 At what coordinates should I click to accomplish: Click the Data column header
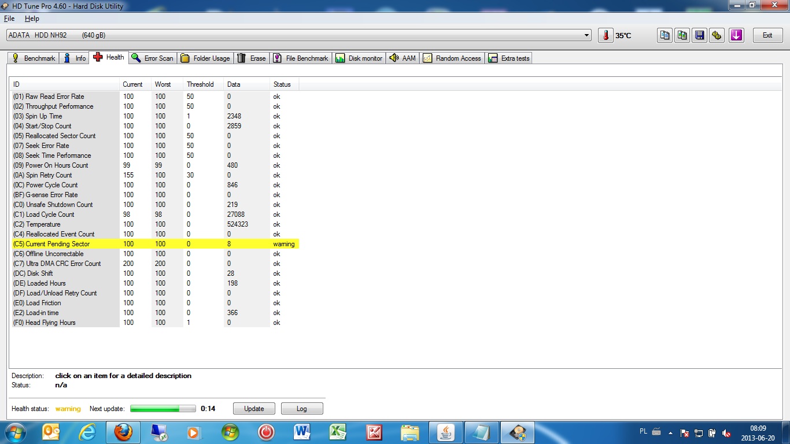point(246,84)
